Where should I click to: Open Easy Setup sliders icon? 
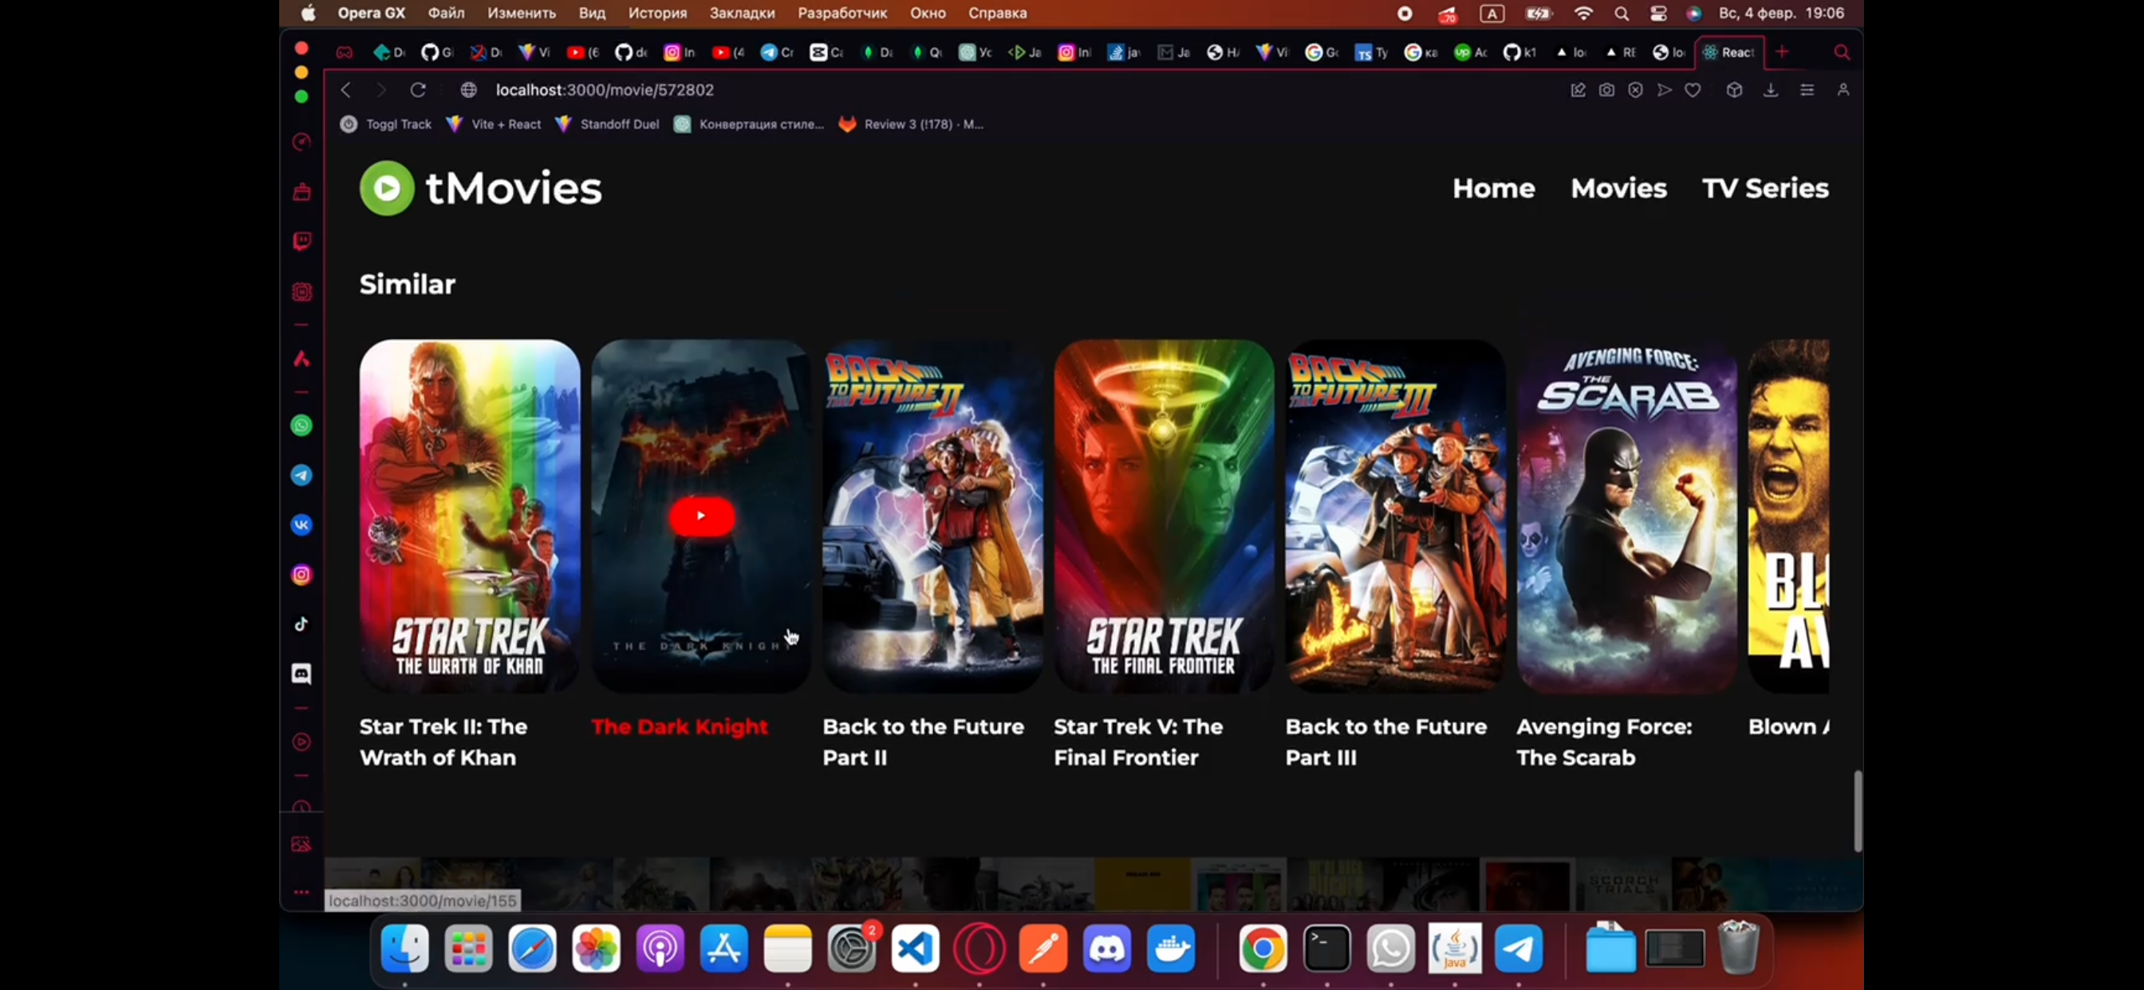coord(1807,90)
